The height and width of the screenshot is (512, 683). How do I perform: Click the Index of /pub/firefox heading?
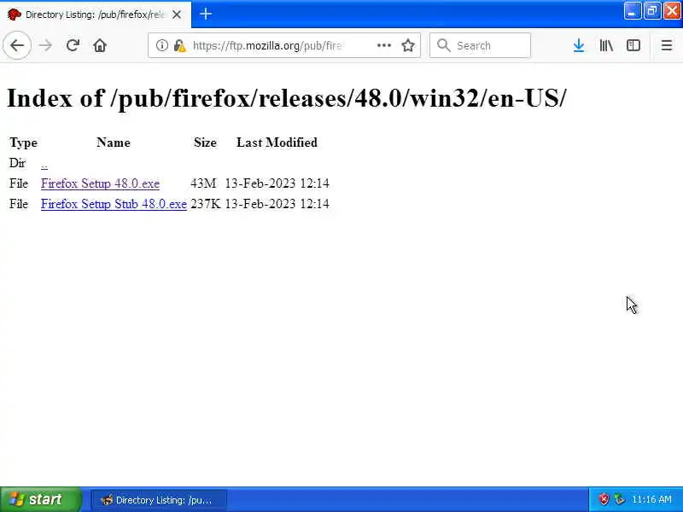287,98
